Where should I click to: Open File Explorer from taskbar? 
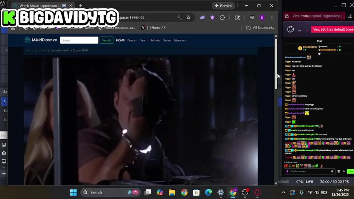[x=172, y=192]
